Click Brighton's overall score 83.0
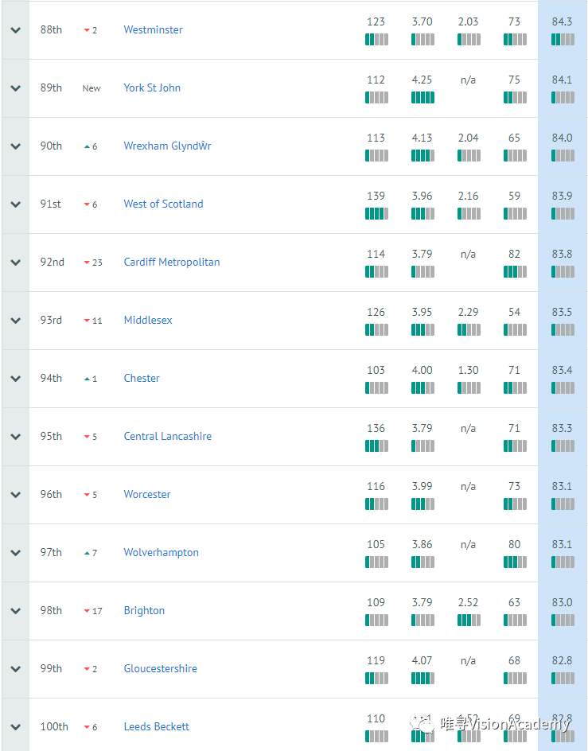The image size is (588, 751). [562, 602]
